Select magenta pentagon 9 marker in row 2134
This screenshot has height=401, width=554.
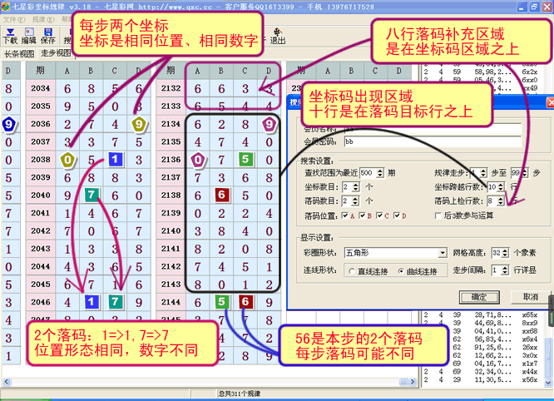click(270, 124)
